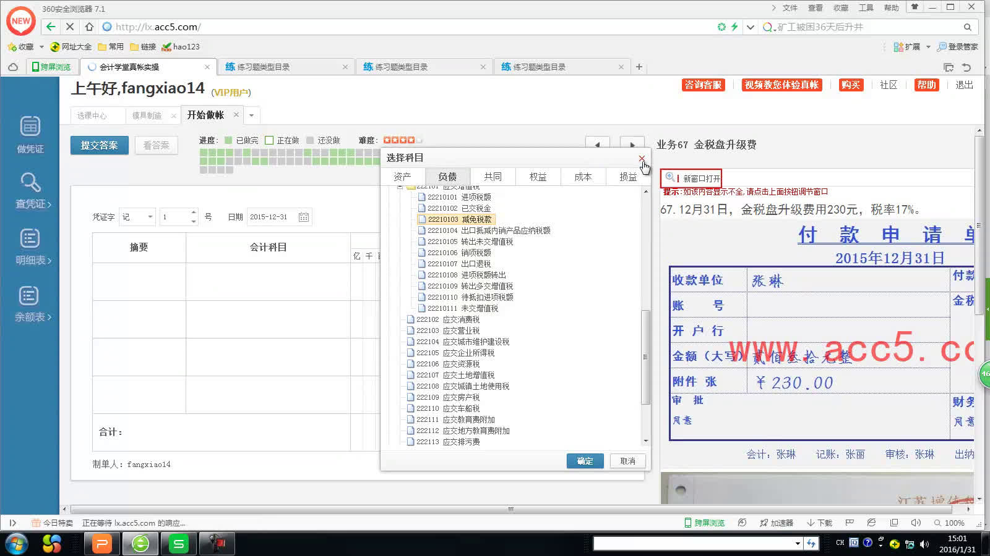The height and width of the screenshot is (556, 990).
Task: Select account 22210111 未交增值税
Action: coord(463,308)
